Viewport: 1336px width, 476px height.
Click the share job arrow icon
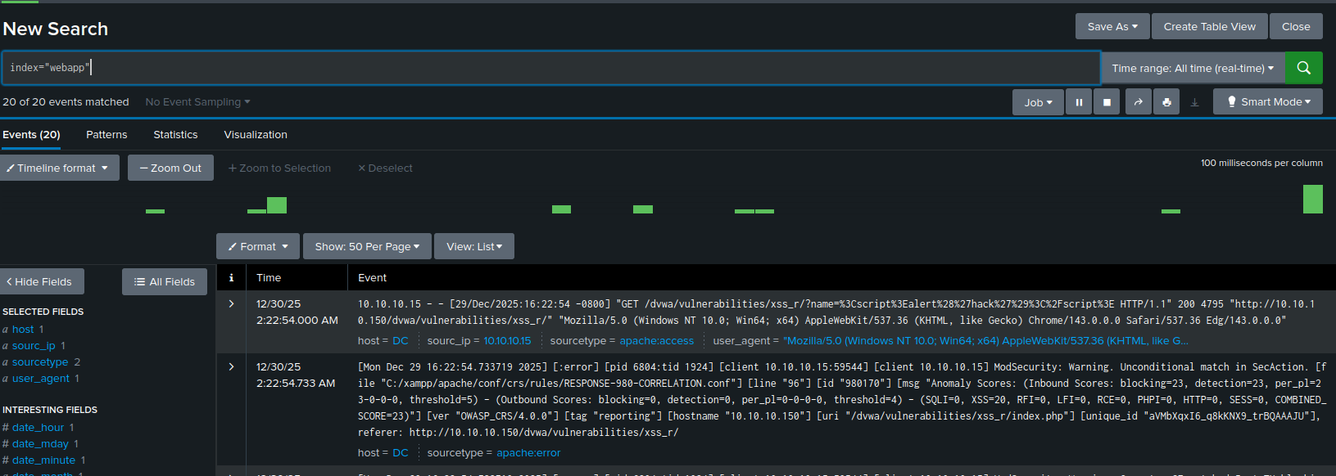[x=1138, y=102]
